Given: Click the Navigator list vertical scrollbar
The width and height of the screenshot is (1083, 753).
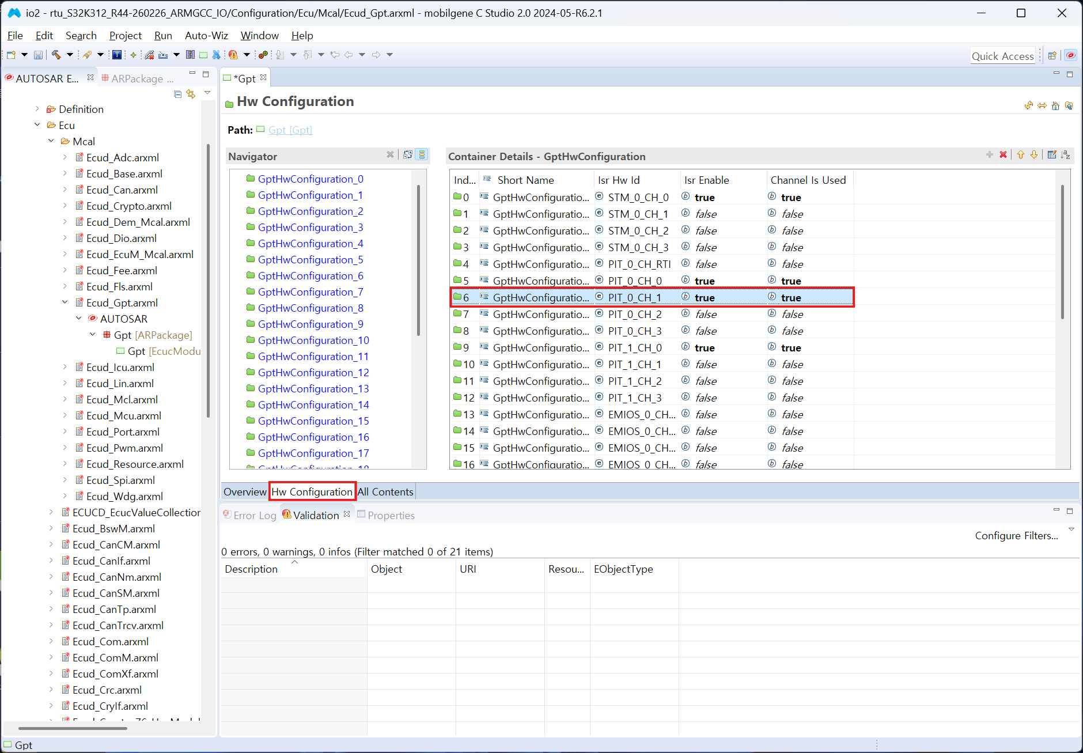Looking at the screenshot, I should coord(418,259).
